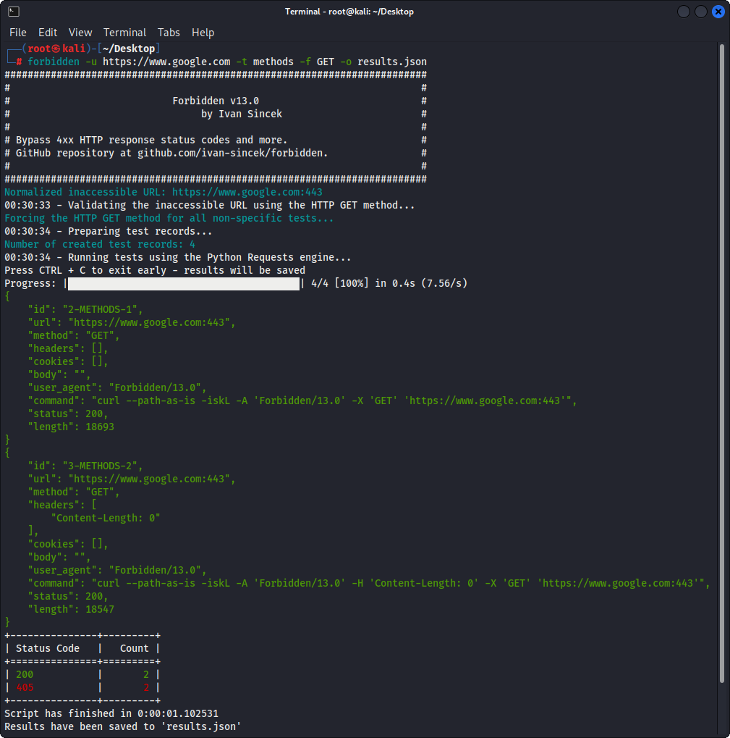Close the terminal window
Viewport: 730px width, 738px height.
click(x=718, y=12)
